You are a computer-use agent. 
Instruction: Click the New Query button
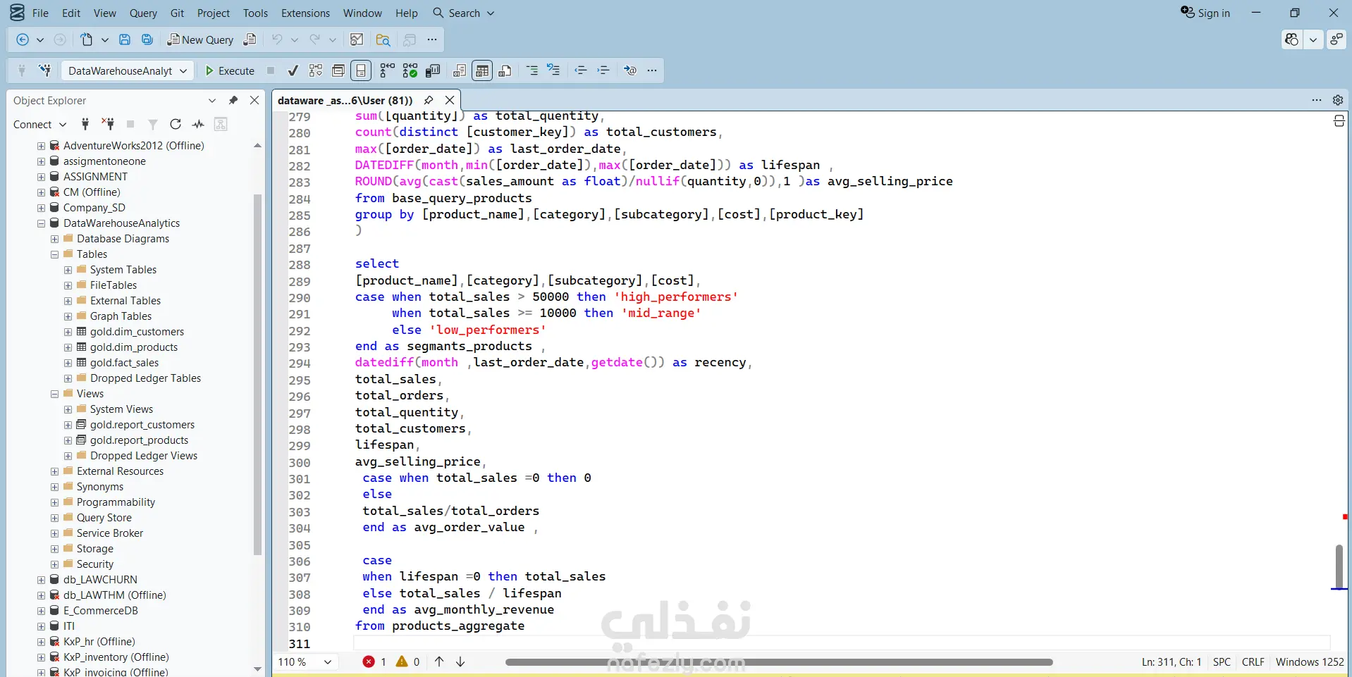click(200, 40)
